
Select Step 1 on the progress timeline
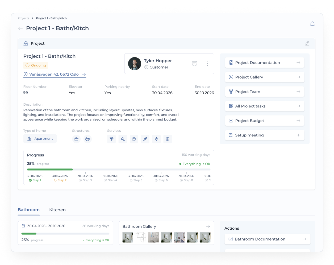(x=35, y=180)
